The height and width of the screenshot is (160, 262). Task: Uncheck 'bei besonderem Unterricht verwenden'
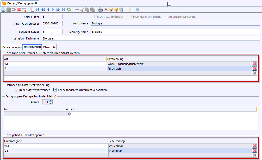(x=55, y=90)
